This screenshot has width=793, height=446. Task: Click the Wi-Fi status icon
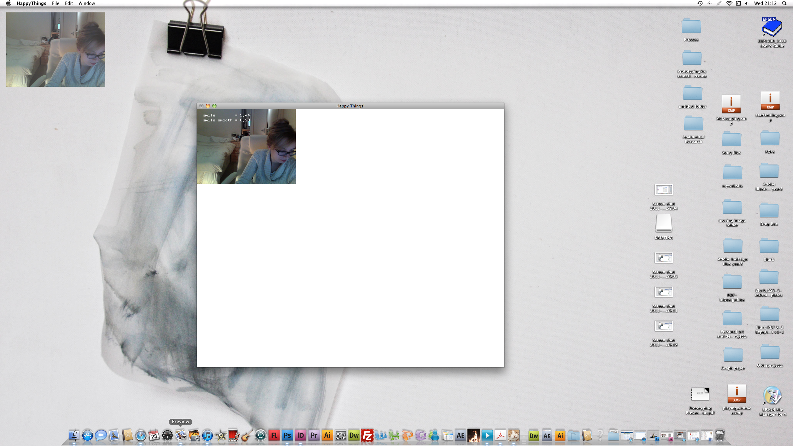[729, 3]
